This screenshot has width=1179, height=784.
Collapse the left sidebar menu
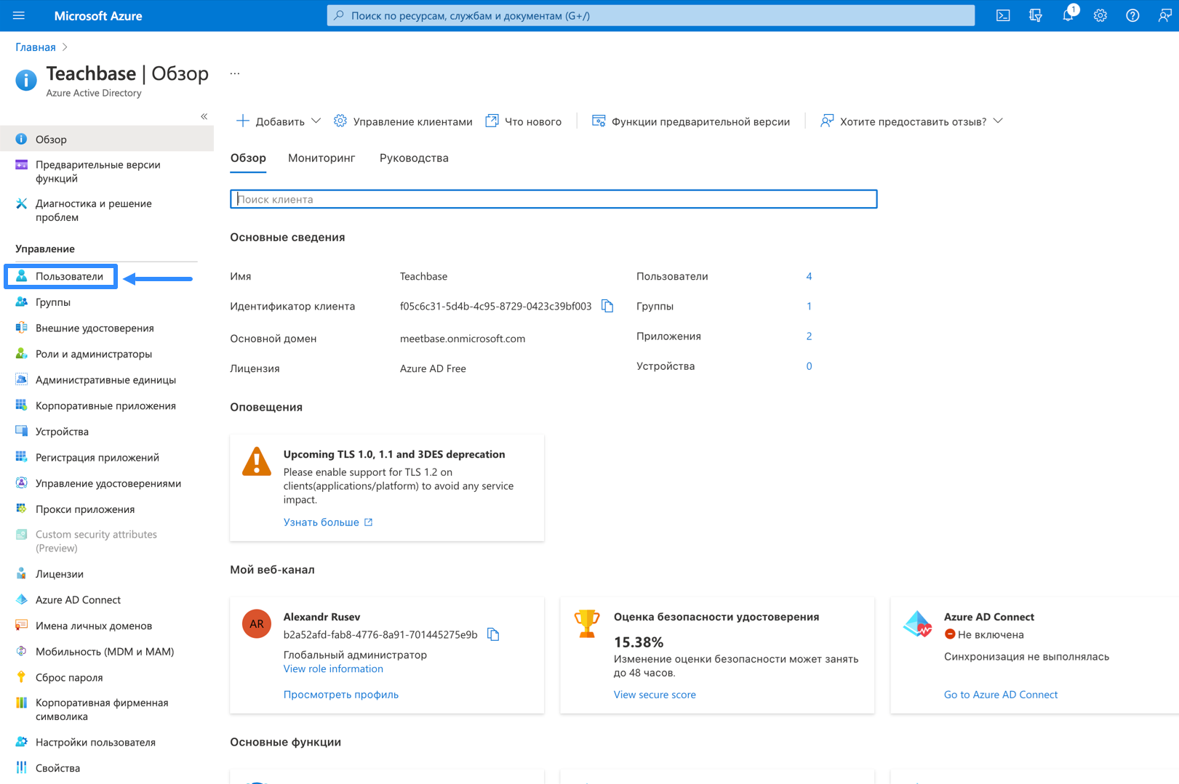[x=204, y=116]
